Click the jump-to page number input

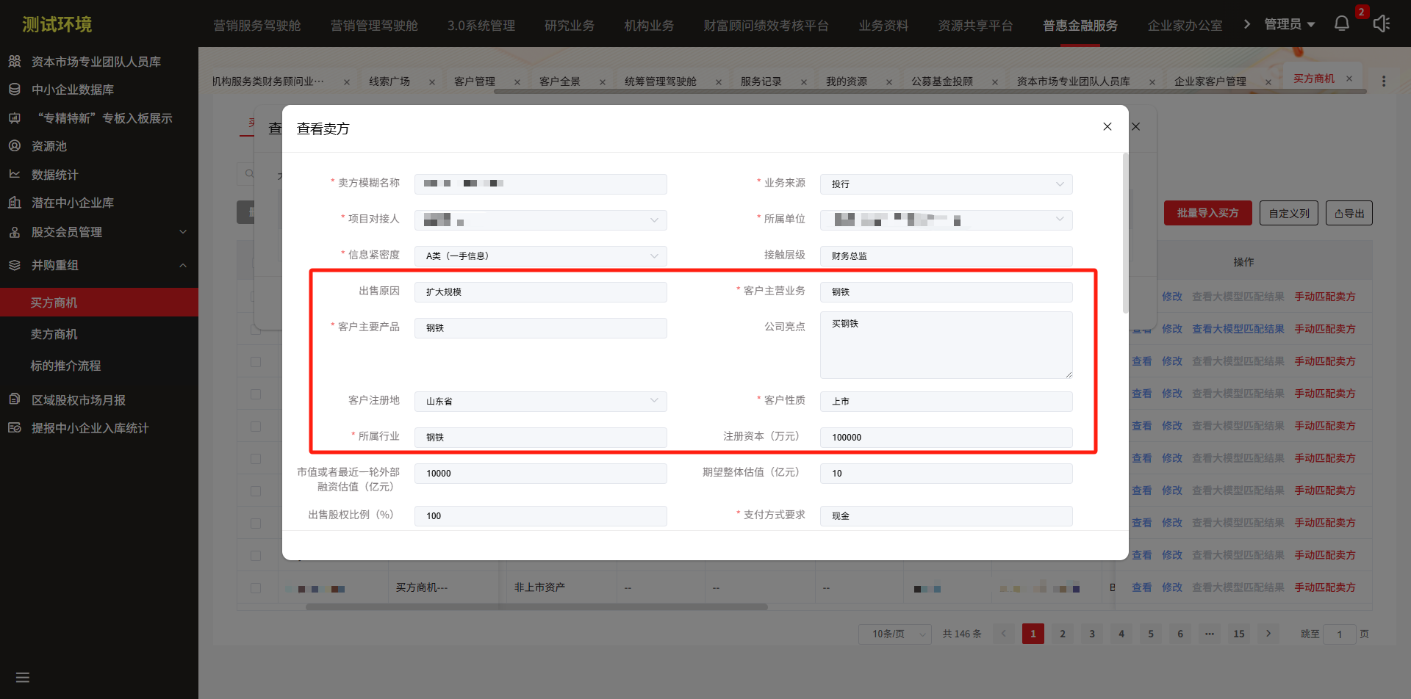pos(1339,634)
